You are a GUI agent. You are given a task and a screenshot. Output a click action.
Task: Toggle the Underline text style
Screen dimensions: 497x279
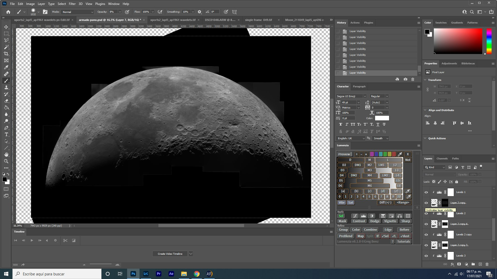378,125
